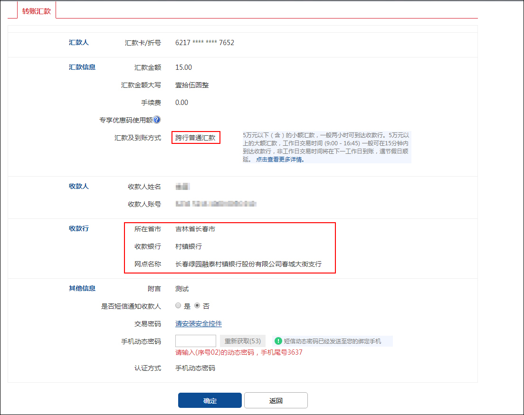The image size is (524, 415).
Task: Click the 汇款信息 section heading
Action: point(82,67)
